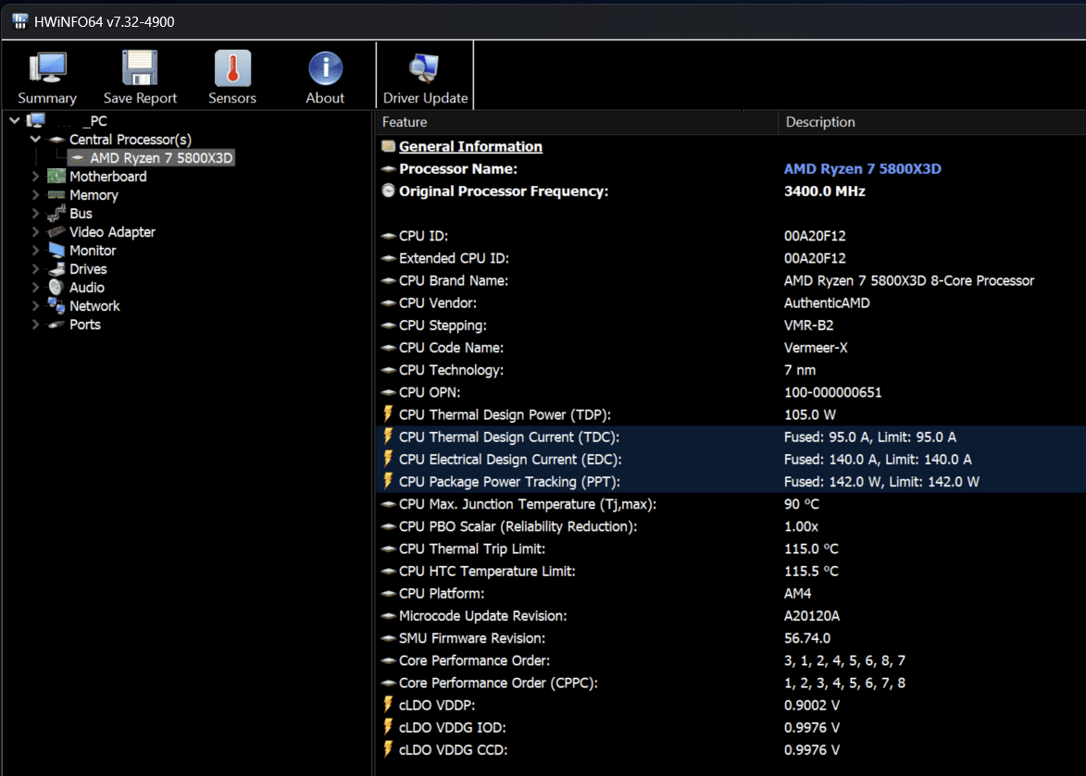The height and width of the screenshot is (776, 1086).
Task: Select the CPU Stepping row
Action: (730, 325)
